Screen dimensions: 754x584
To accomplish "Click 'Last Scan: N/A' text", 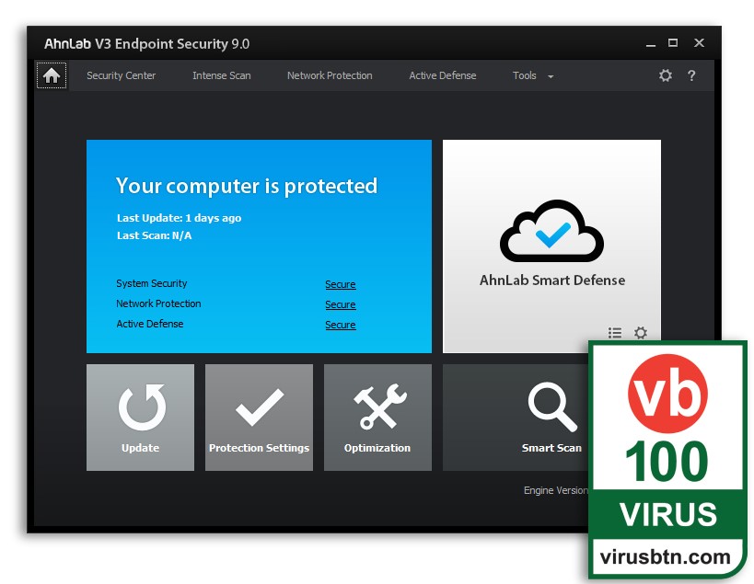I will pos(155,235).
